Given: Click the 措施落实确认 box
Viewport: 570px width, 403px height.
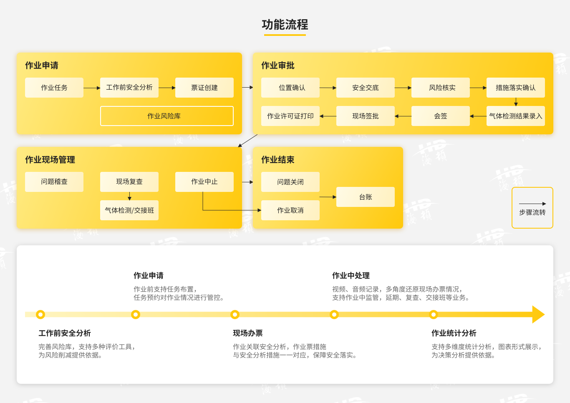Looking at the screenshot, I should (516, 88).
